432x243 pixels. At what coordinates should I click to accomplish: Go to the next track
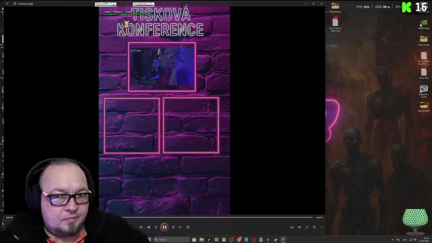tap(181, 227)
